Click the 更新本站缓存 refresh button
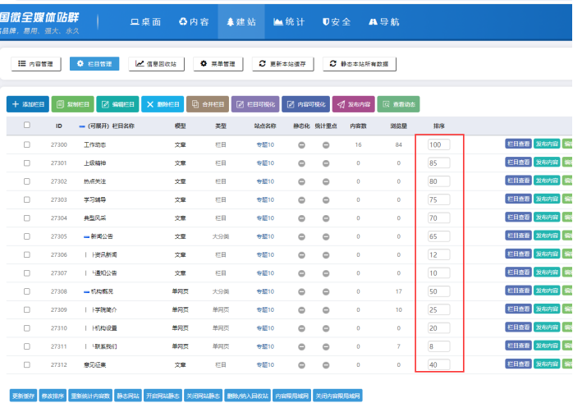 point(282,63)
